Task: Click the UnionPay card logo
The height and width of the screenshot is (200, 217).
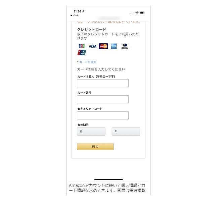Action: click(82, 53)
